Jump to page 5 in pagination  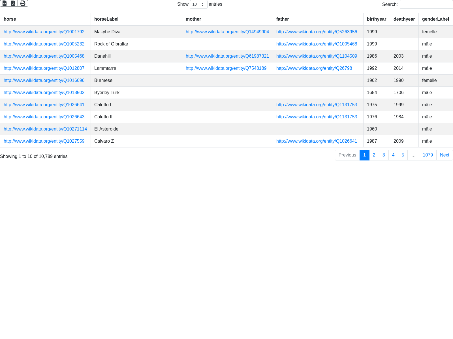tap(403, 155)
